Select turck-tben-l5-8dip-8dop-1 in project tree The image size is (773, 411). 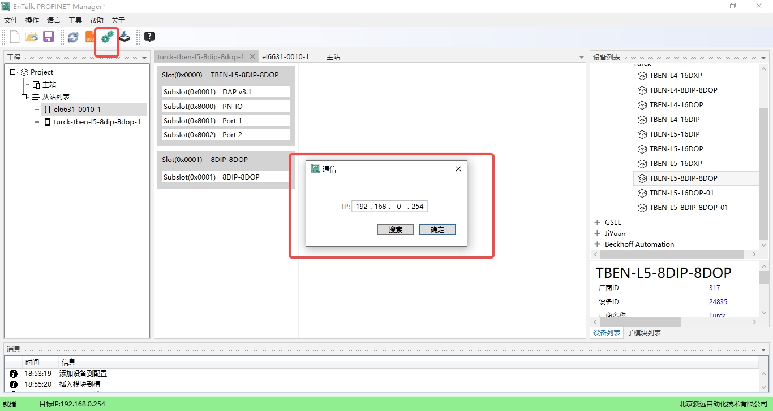click(97, 122)
